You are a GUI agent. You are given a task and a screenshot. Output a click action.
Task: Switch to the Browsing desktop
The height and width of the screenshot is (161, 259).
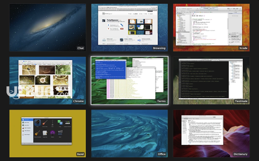click(129, 27)
